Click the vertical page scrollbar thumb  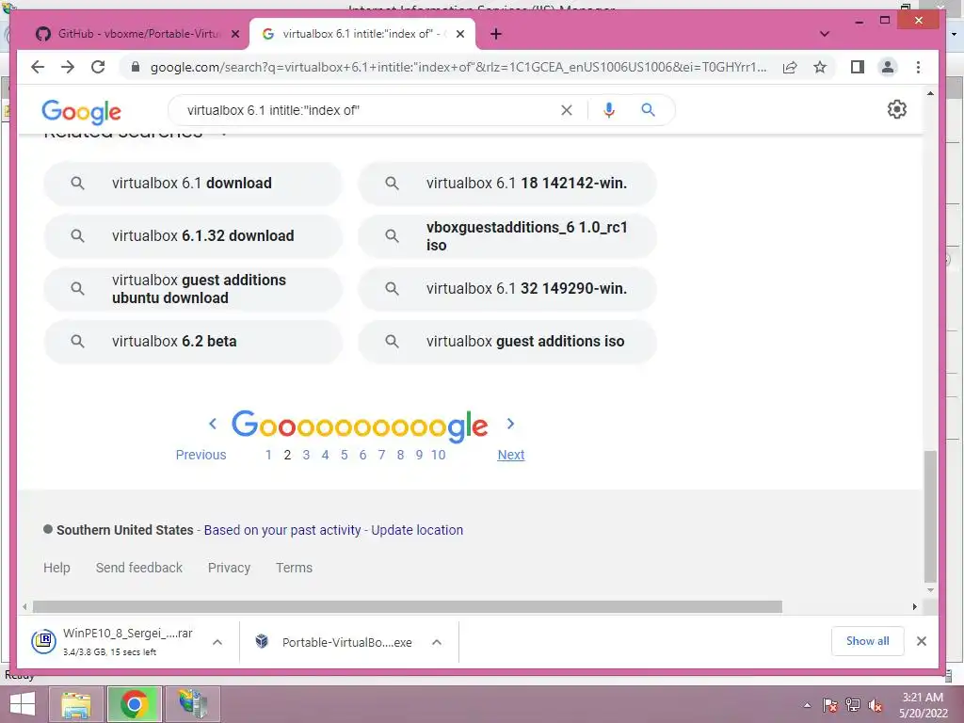(x=930, y=517)
